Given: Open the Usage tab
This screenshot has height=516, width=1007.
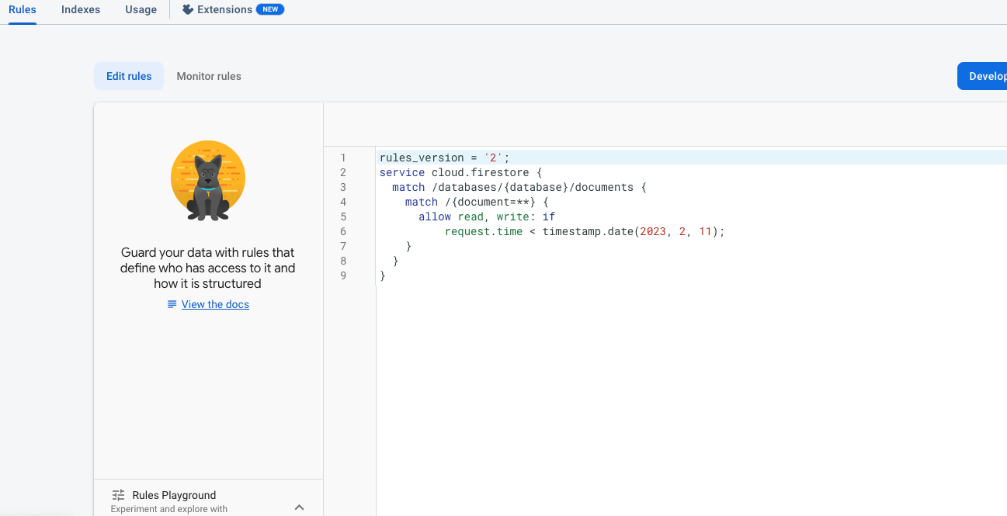Looking at the screenshot, I should point(141,9).
